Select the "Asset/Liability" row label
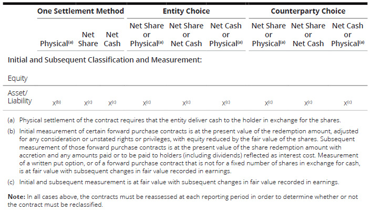The image size is (371, 212). click(x=19, y=97)
